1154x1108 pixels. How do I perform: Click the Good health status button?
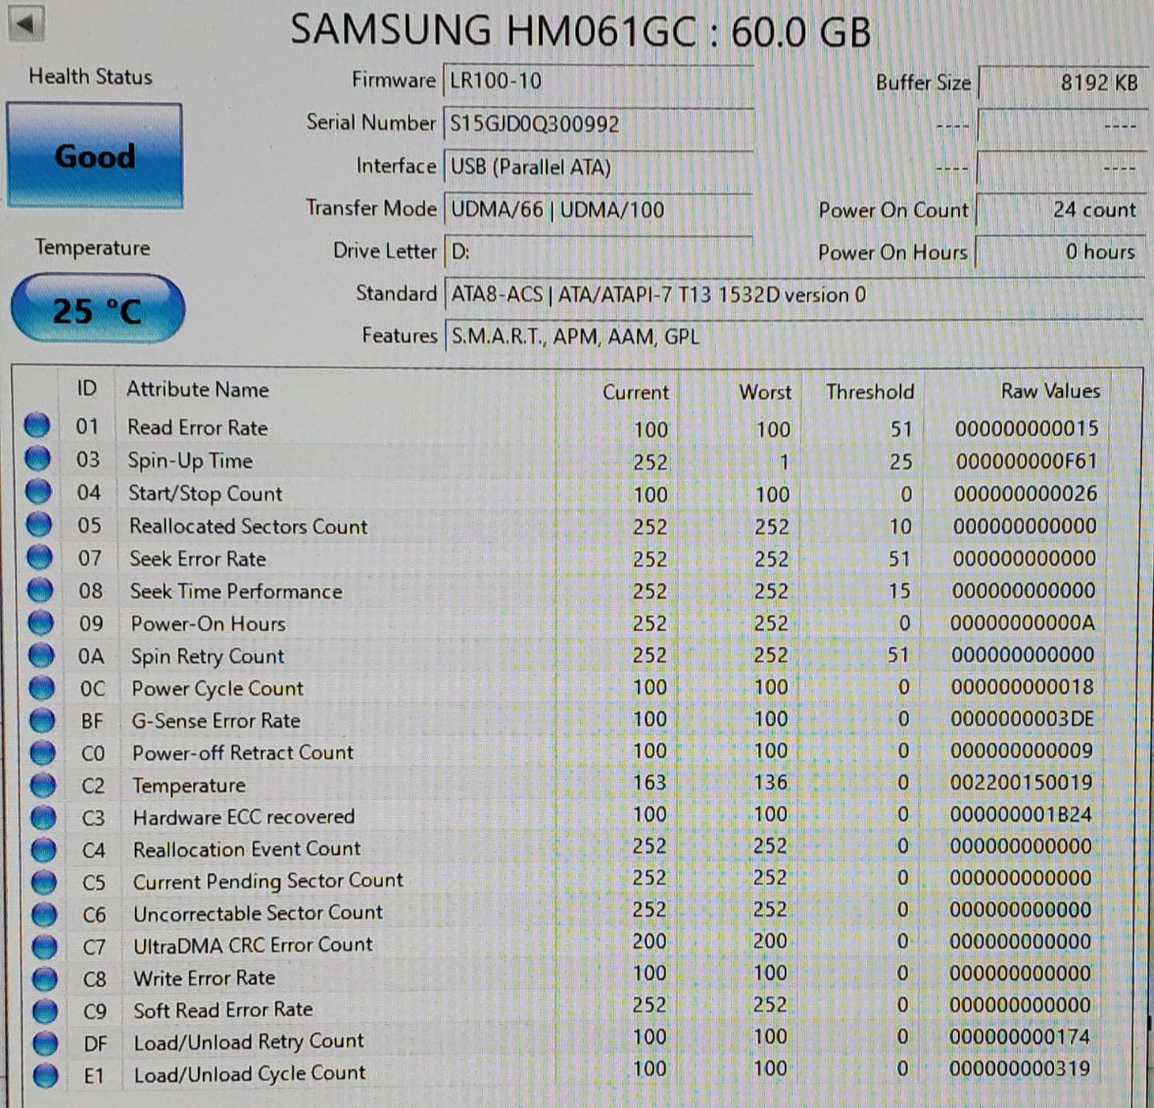pos(95,156)
